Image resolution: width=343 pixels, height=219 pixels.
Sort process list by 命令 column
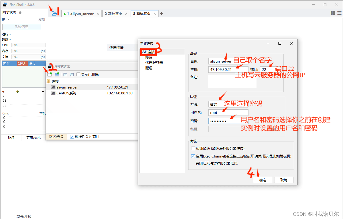[x=37, y=63]
